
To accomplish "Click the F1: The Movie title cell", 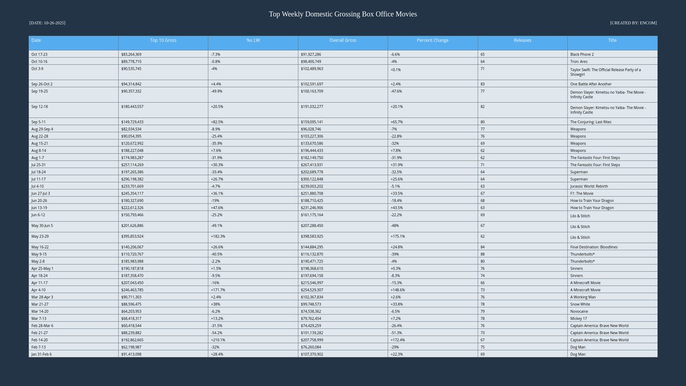I will click(612, 193).
